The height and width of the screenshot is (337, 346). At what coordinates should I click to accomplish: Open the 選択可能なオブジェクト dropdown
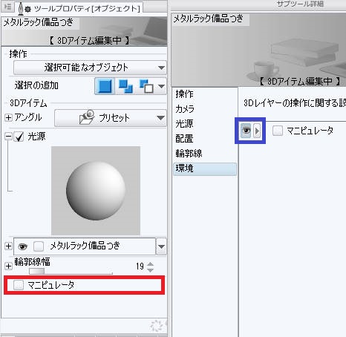pos(90,68)
